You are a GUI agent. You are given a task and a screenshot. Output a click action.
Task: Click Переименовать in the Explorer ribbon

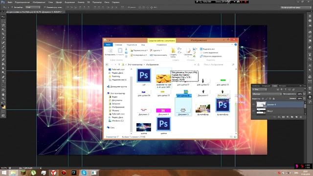158,55
